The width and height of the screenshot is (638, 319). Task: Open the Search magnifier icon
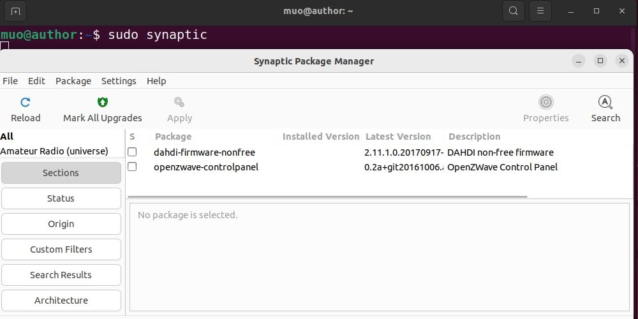(605, 102)
